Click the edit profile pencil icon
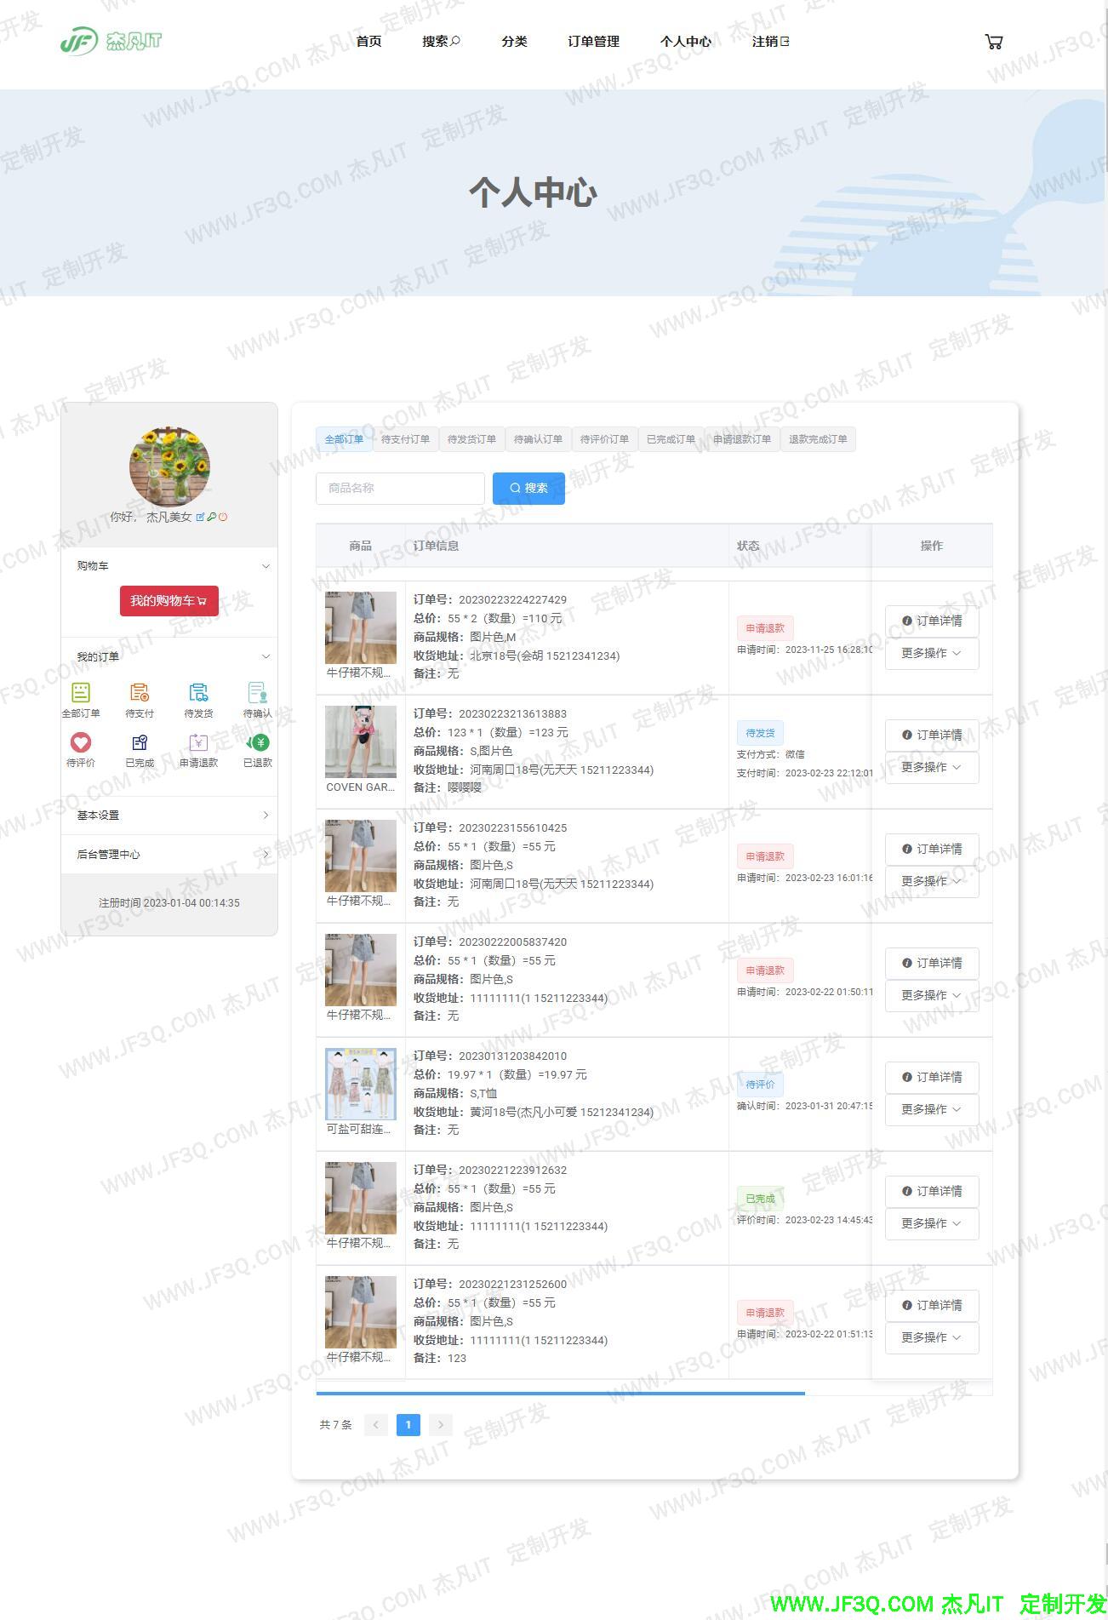1108x1620 pixels. [x=200, y=517]
